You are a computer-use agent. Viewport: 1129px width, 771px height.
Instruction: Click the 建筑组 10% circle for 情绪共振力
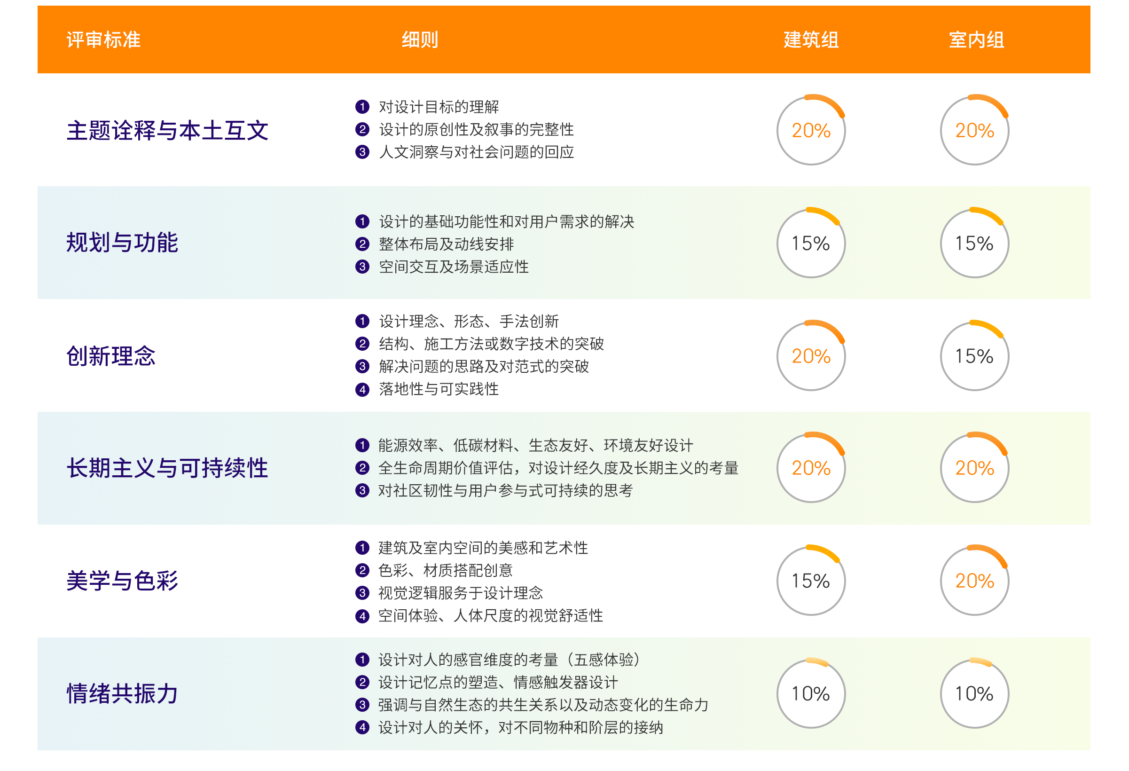tap(811, 693)
